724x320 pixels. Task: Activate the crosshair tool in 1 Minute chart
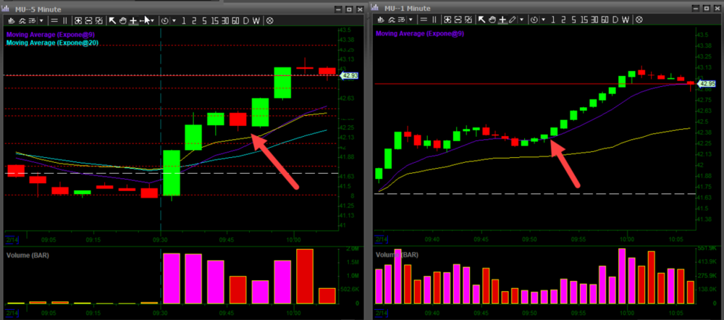[x=502, y=20]
